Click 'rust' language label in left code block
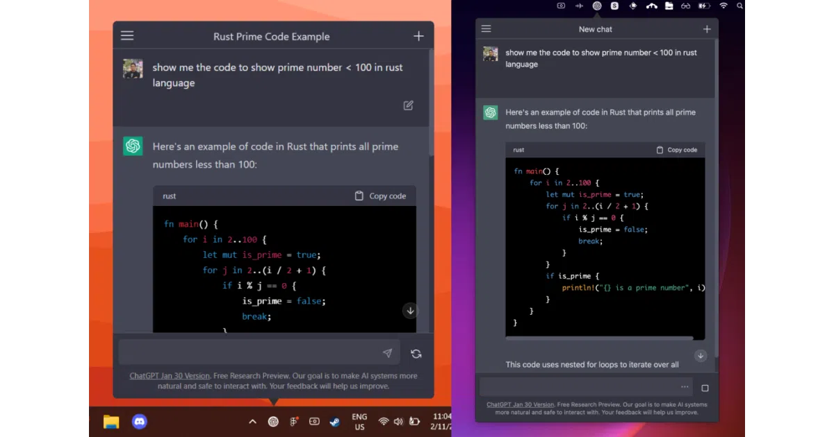The image size is (834, 437). (170, 196)
